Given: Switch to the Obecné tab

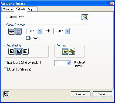Looking at the screenshot, I should point(8,9).
